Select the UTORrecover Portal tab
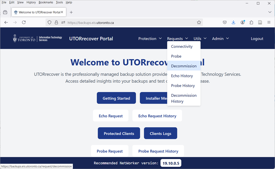The height and width of the screenshot is (169, 275). coord(39,12)
